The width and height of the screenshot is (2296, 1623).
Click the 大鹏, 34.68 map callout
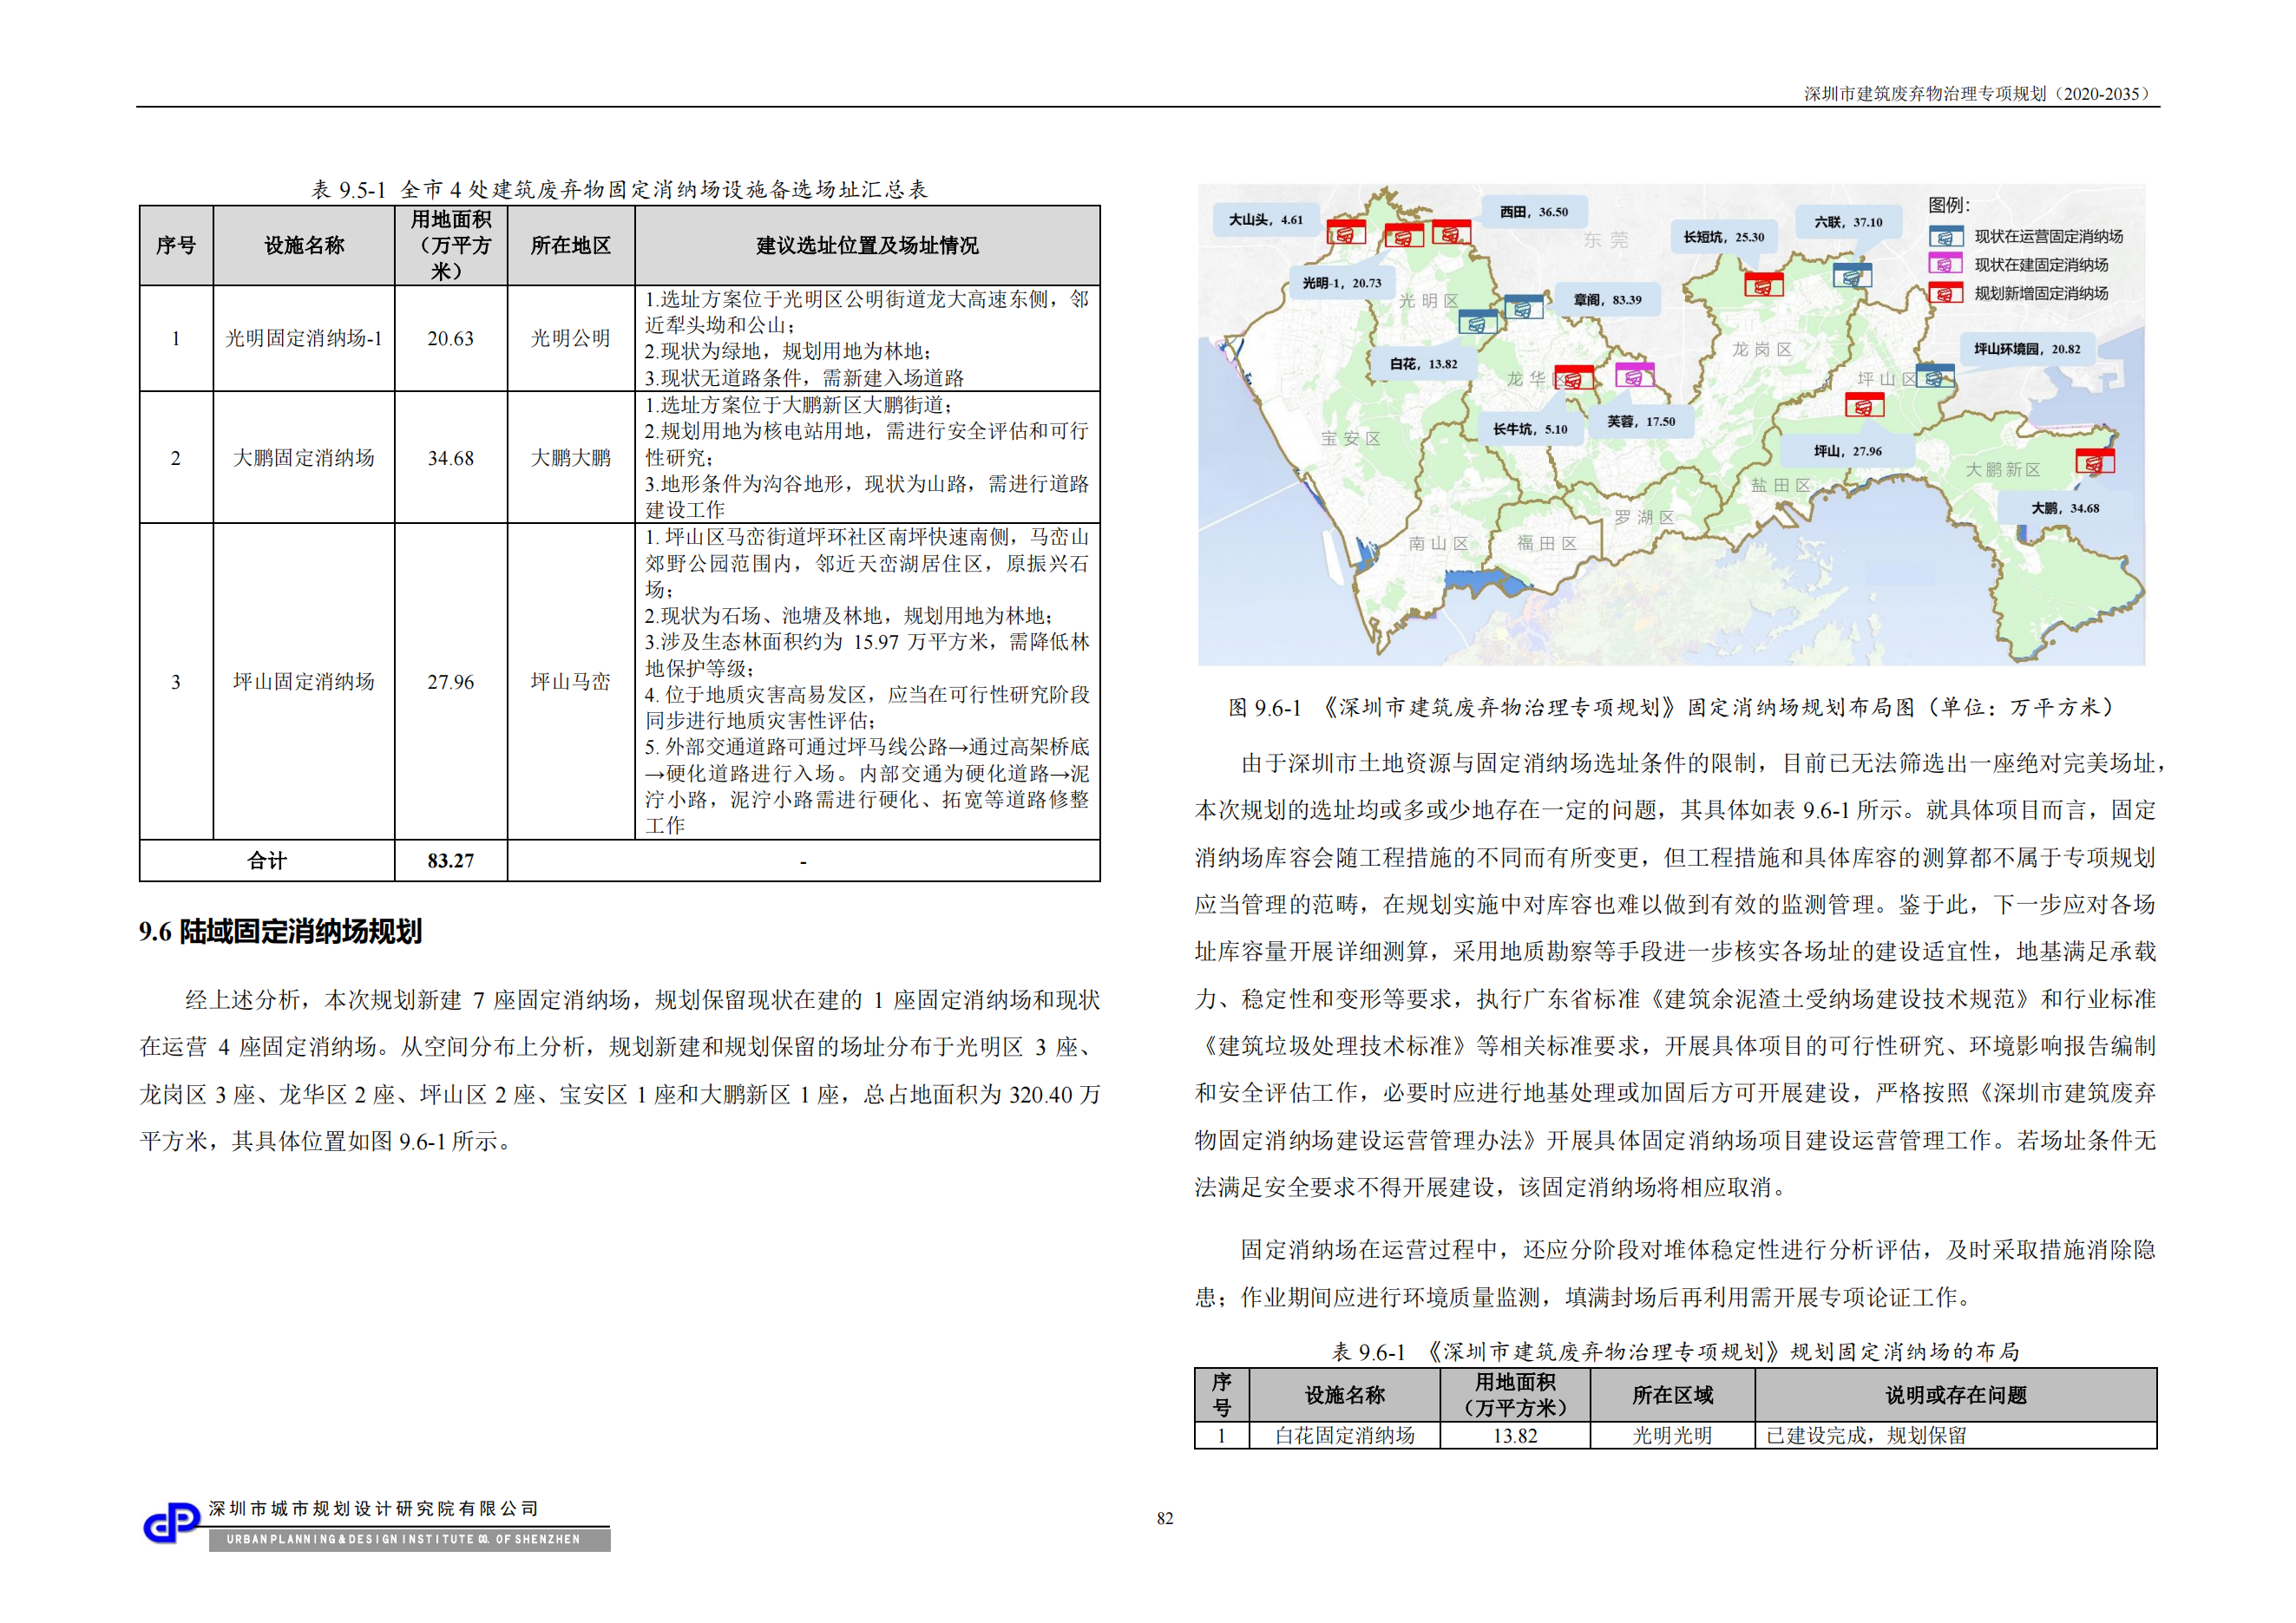(2065, 507)
